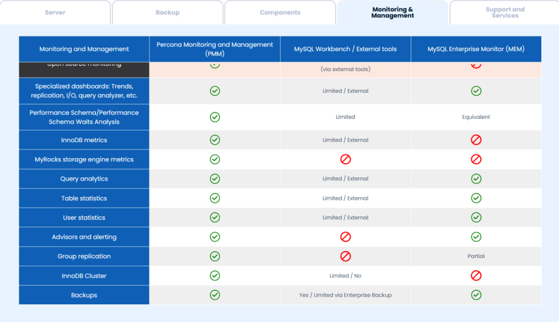Open the Support and Services tab

point(505,12)
